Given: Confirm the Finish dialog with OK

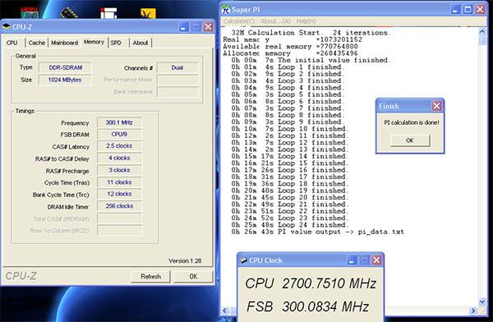Looking at the screenshot, I should pos(410,140).
